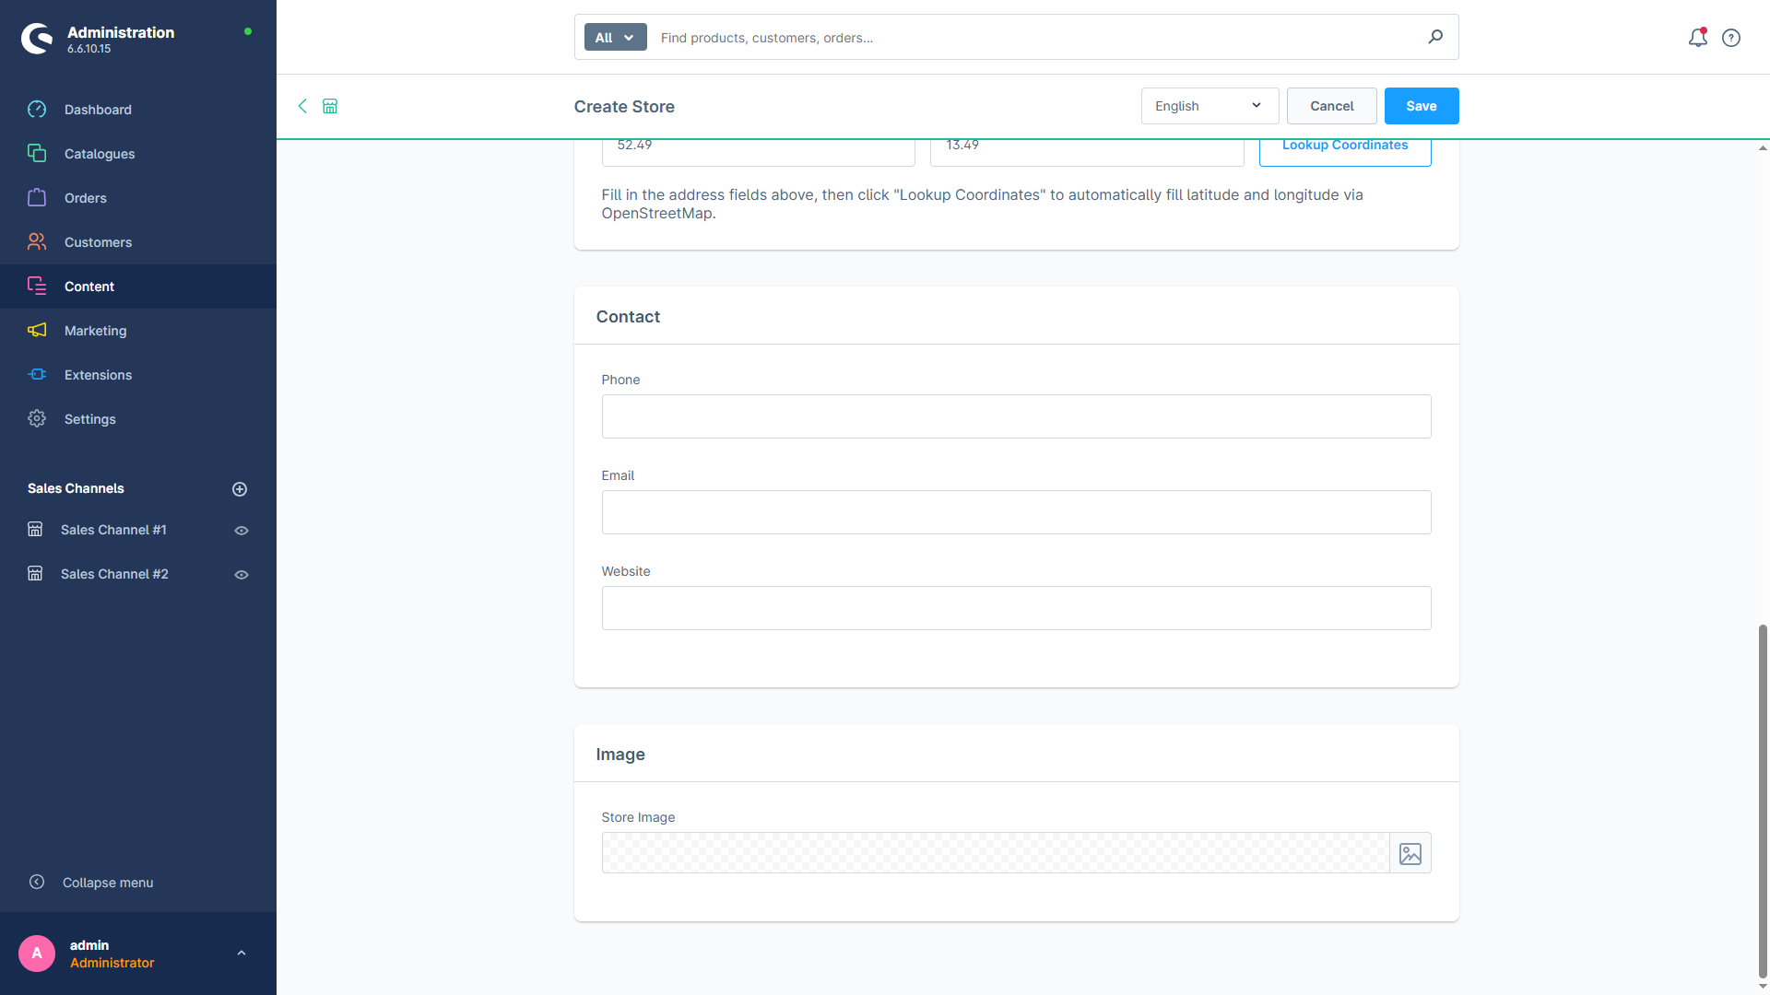
Task: Click the Collapse menu arrow icon
Action: click(37, 883)
